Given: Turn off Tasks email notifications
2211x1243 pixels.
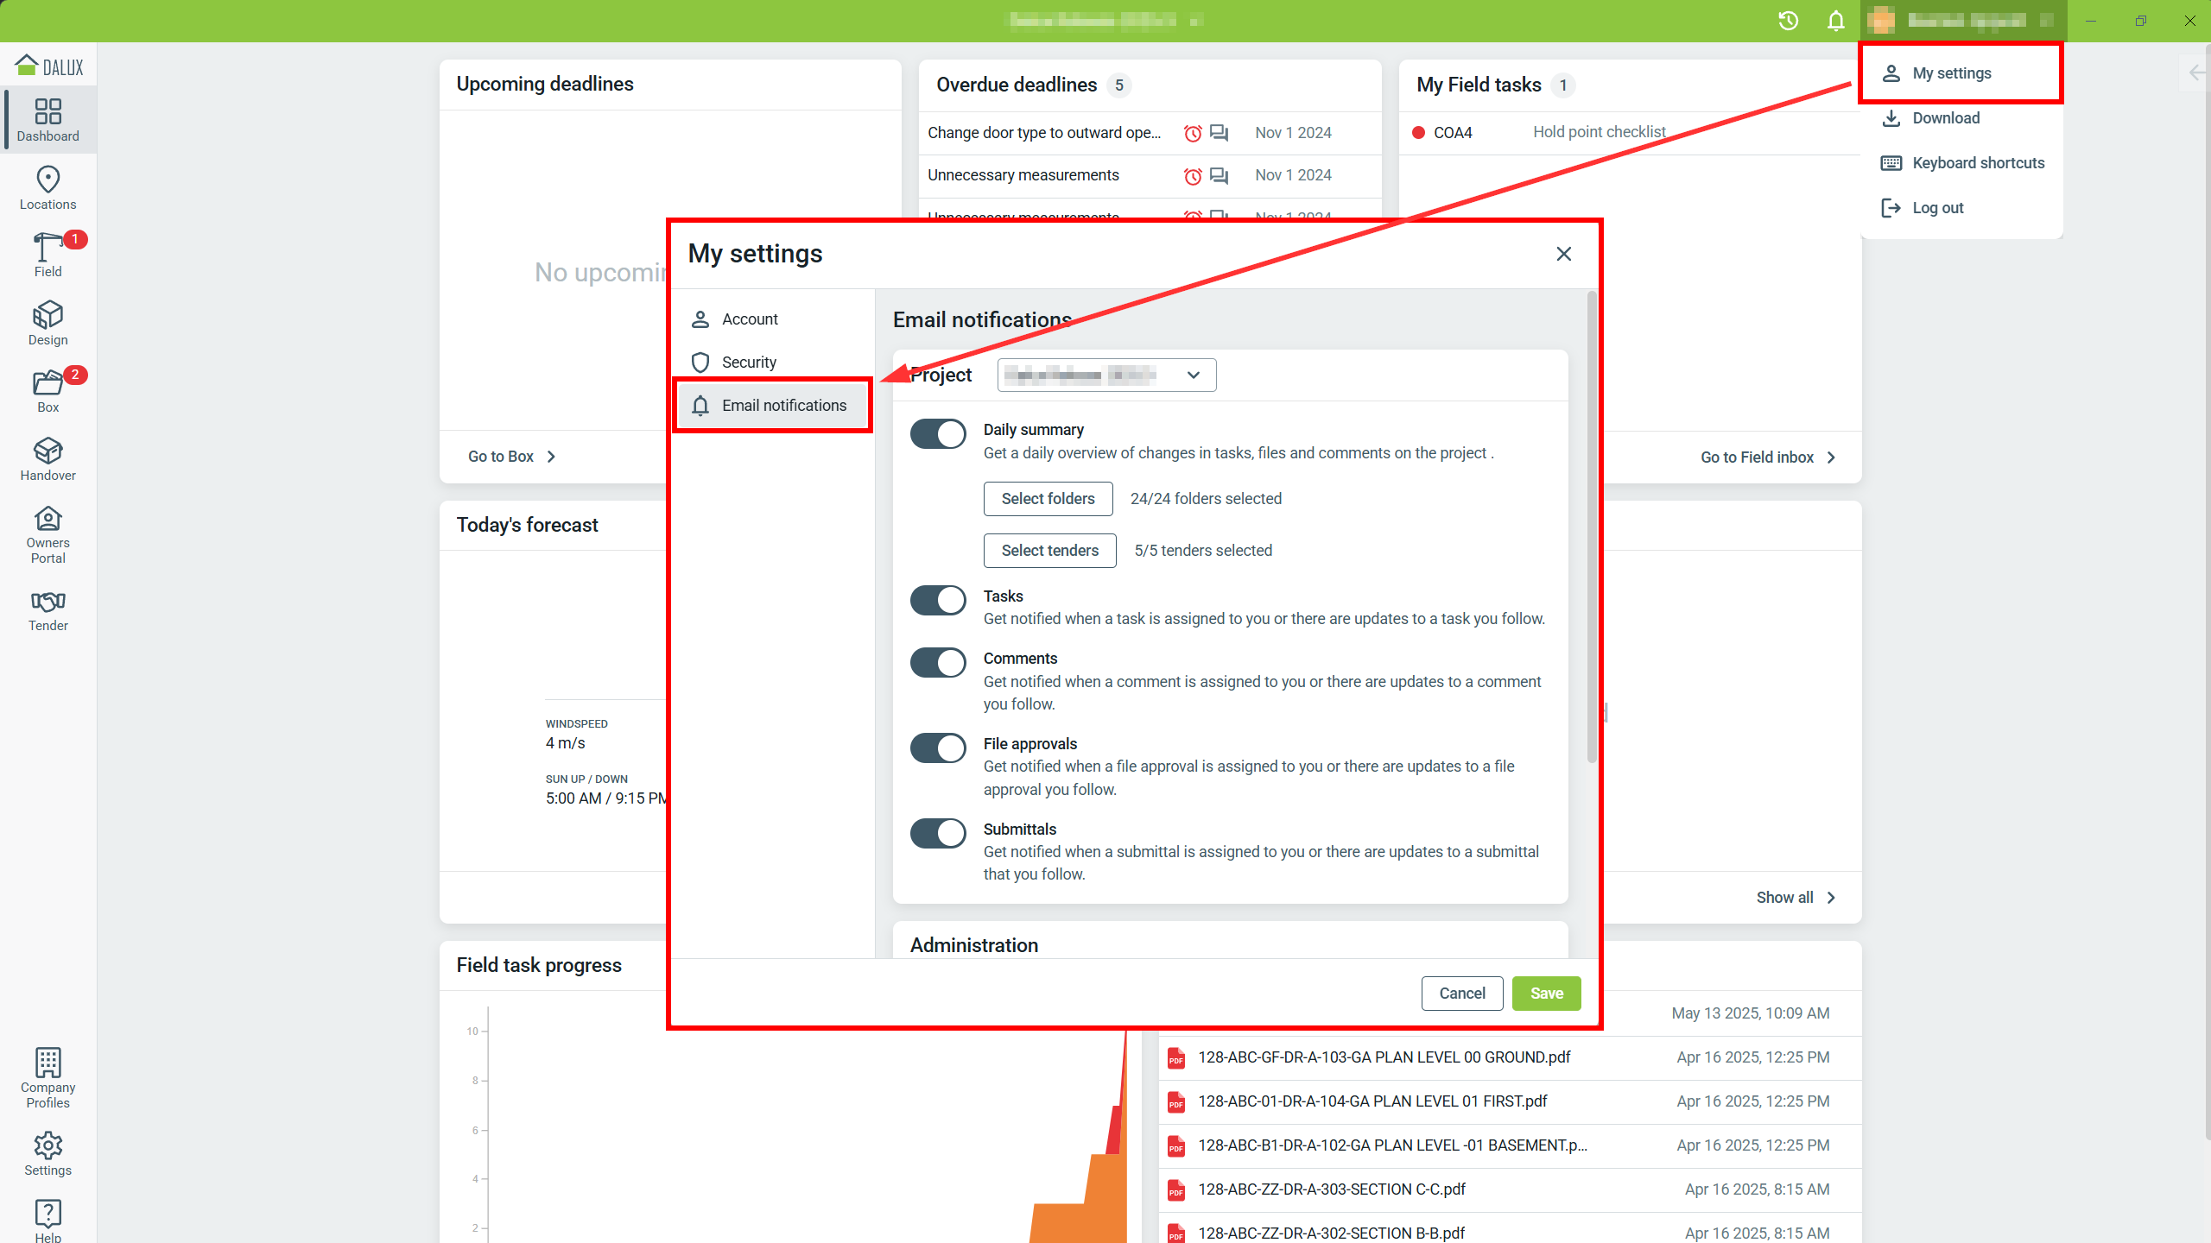Looking at the screenshot, I should click(938, 600).
